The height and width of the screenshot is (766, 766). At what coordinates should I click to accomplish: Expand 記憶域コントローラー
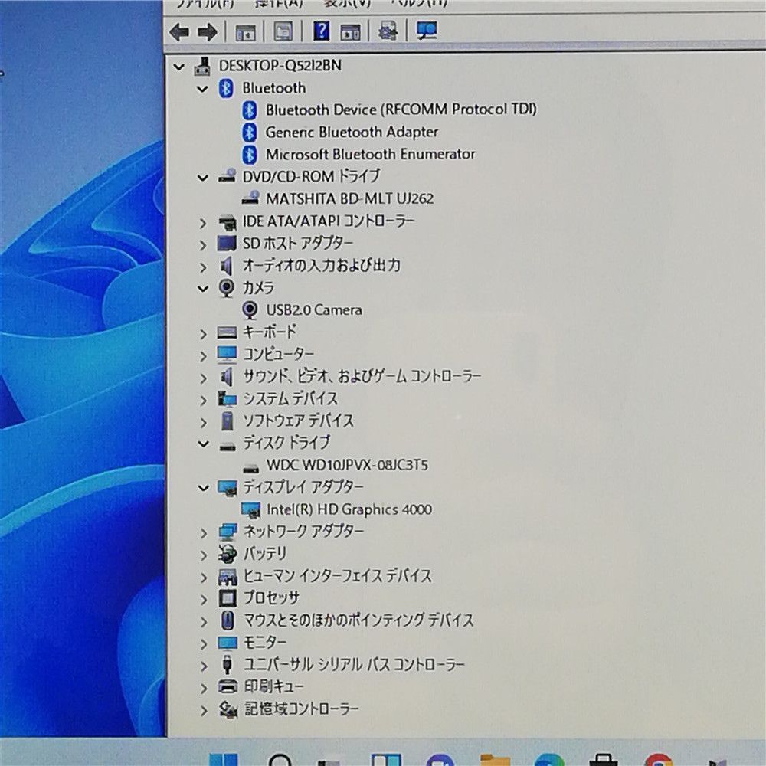coord(203,710)
